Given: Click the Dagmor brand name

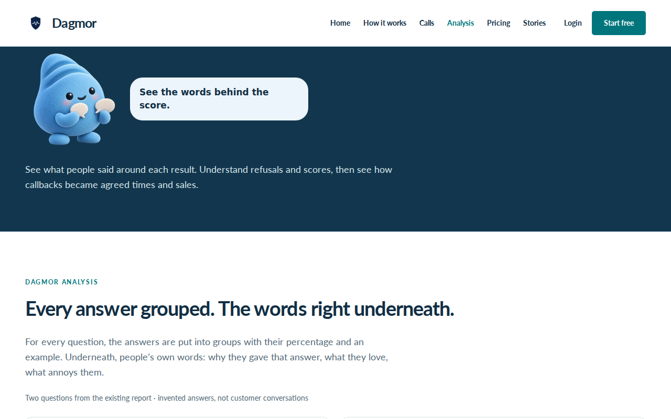Looking at the screenshot, I should pos(74,23).
